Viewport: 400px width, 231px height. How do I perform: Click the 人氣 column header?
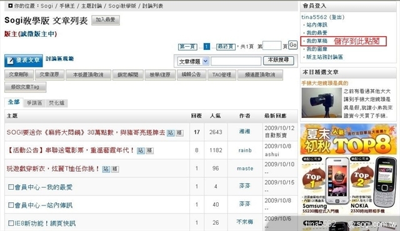pyautogui.click(x=215, y=116)
